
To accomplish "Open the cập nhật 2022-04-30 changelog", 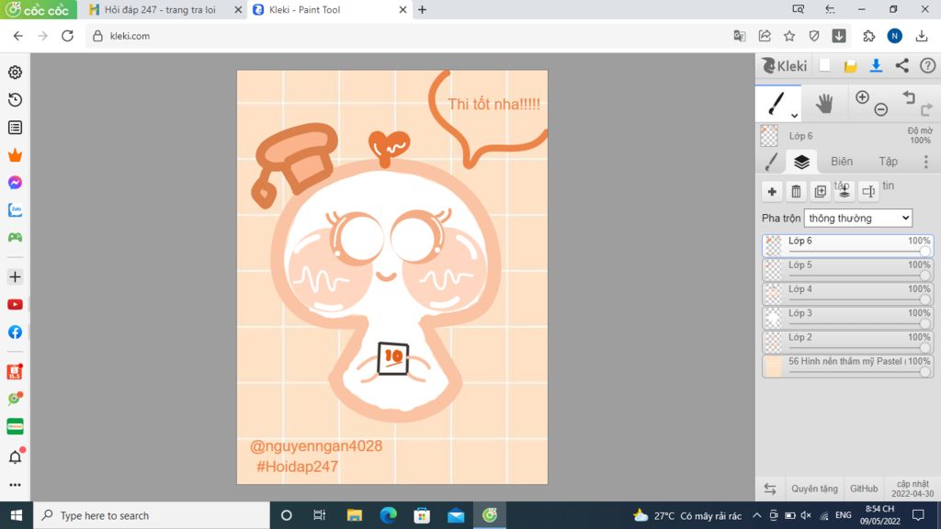I will click(x=913, y=489).
